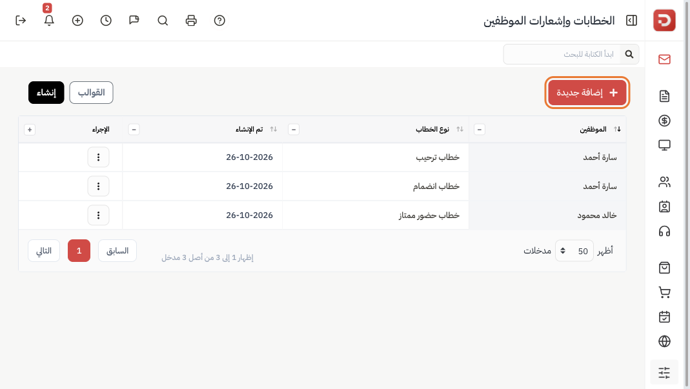This screenshot has width=690, height=389.
Task: Click the search field magnifier button
Action: (x=629, y=54)
